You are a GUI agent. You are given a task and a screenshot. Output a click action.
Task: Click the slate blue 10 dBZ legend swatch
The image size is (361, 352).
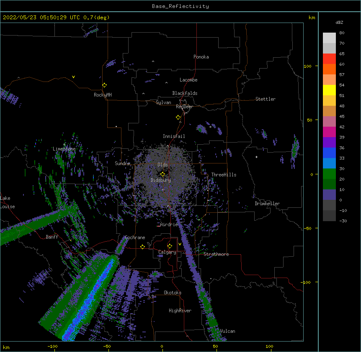[x=329, y=195]
